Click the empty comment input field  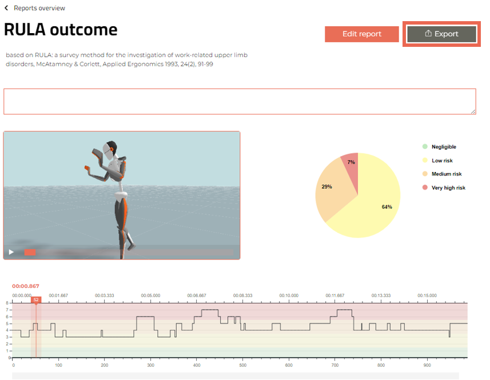pos(240,101)
